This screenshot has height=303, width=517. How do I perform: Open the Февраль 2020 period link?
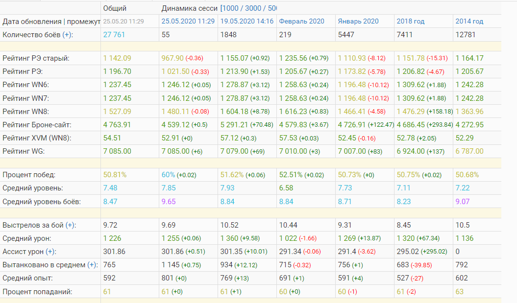pos(302,22)
